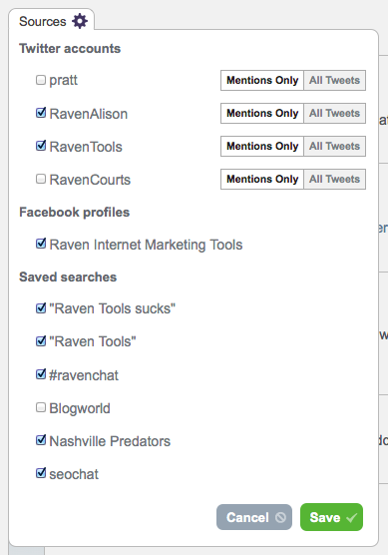Uncheck the Nashville Predators search

click(41, 440)
